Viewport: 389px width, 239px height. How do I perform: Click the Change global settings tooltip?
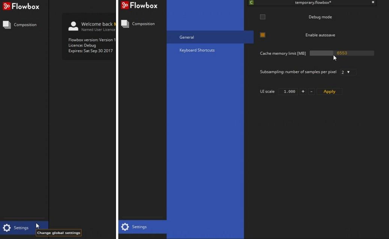click(59, 233)
